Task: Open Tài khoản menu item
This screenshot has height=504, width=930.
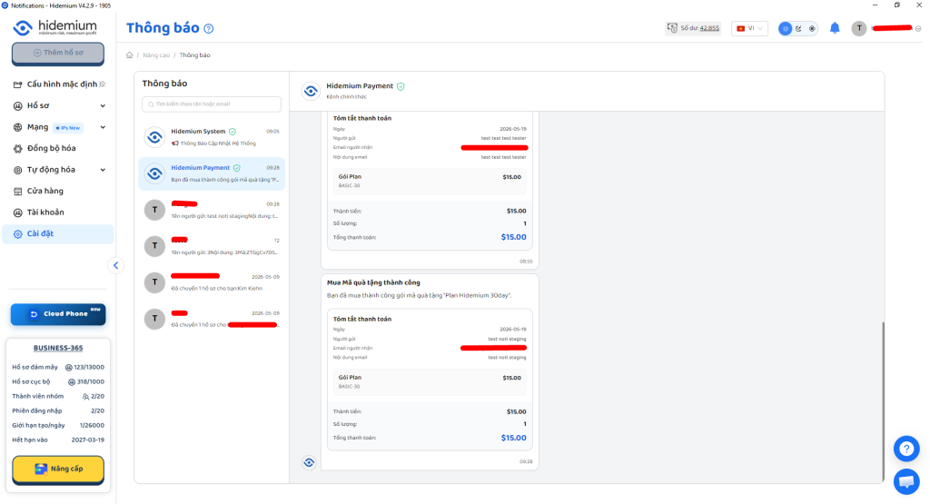Action: pyautogui.click(x=58, y=212)
